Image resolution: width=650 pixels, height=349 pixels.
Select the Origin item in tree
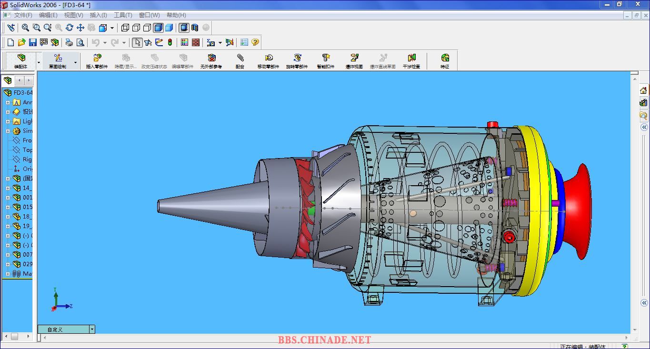[x=22, y=169]
